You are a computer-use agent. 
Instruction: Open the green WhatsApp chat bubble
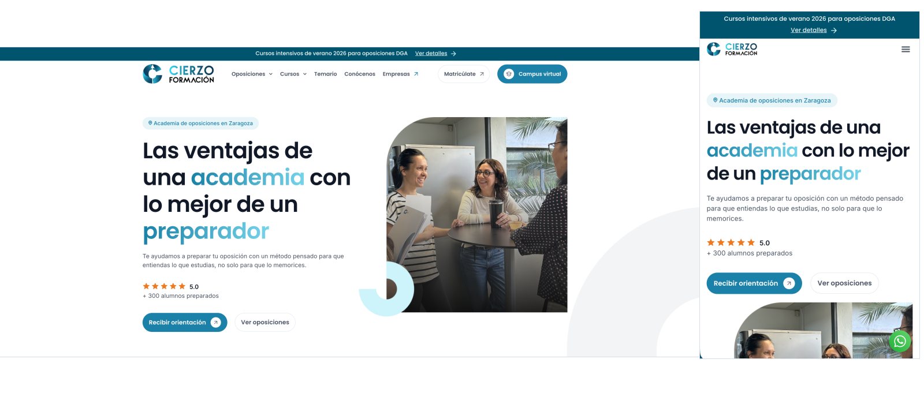900,341
